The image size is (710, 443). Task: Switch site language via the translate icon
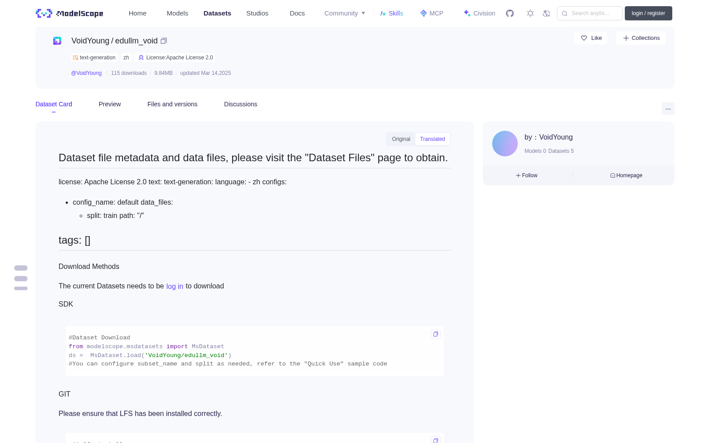(547, 13)
